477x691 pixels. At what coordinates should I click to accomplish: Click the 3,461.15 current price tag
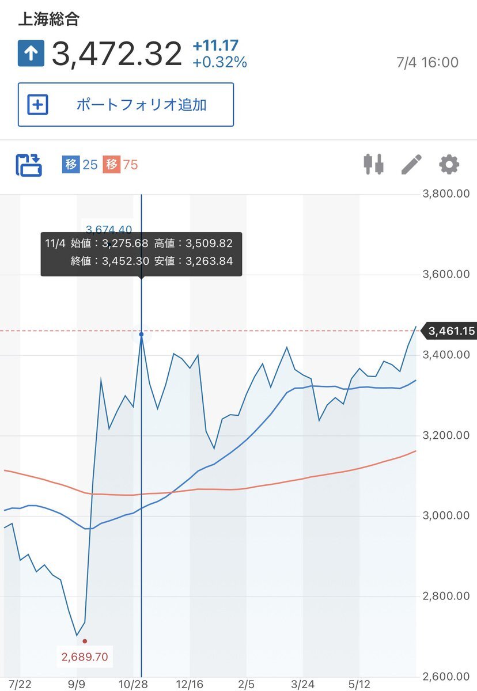[449, 331]
